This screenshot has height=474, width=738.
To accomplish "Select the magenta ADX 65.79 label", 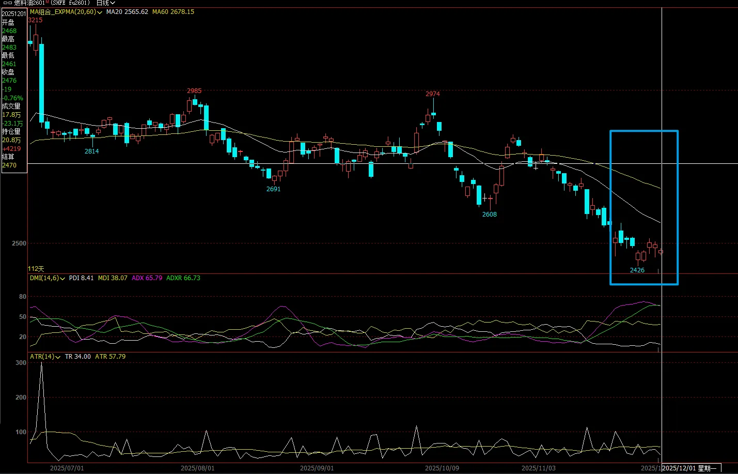I will [x=147, y=278].
